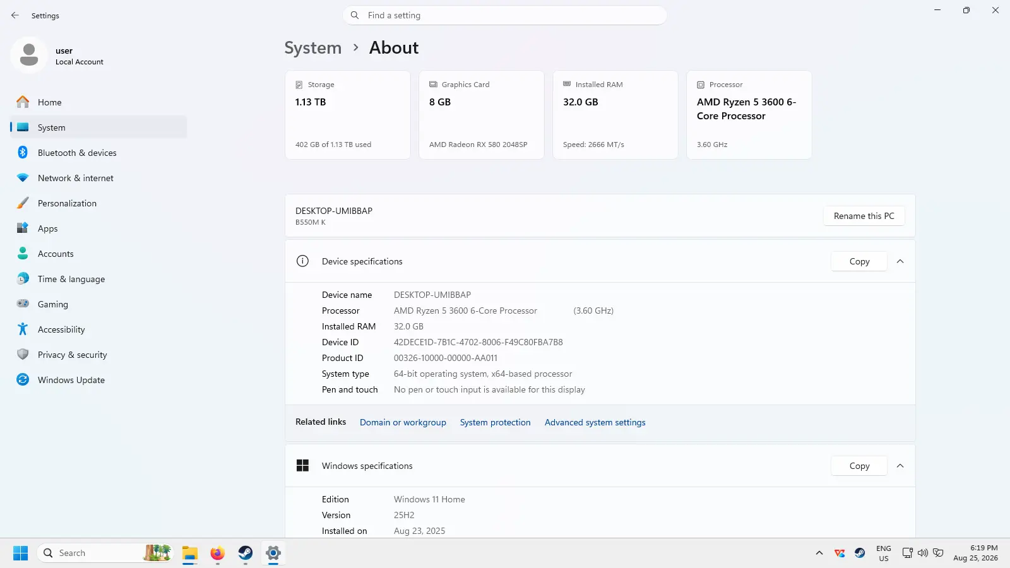The height and width of the screenshot is (568, 1010).
Task: Click the 'B550M K' model text
Action: point(311,222)
